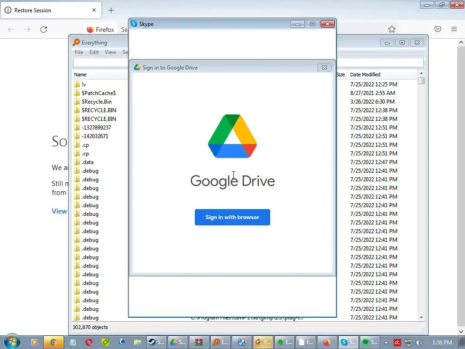The height and width of the screenshot is (349, 465).
Task: Sort by the Name column header
Action: coord(80,75)
